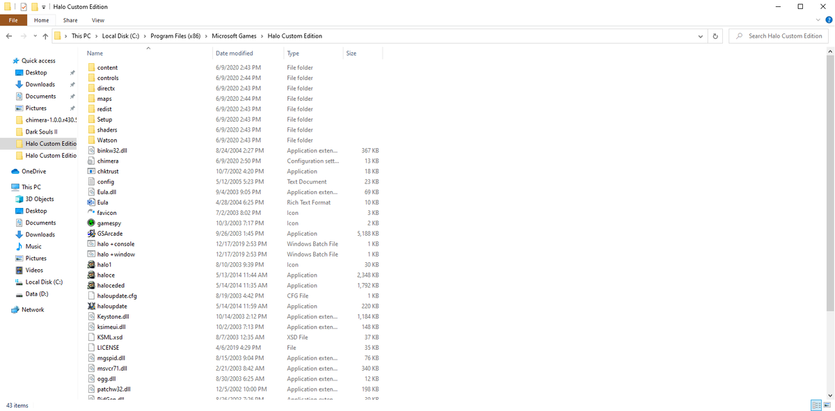Click the Videos sidebar icon
The height and width of the screenshot is (411, 835).
(19, 270)
